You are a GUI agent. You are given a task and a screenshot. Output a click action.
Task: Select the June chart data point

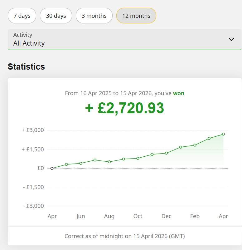click(80, 163)
